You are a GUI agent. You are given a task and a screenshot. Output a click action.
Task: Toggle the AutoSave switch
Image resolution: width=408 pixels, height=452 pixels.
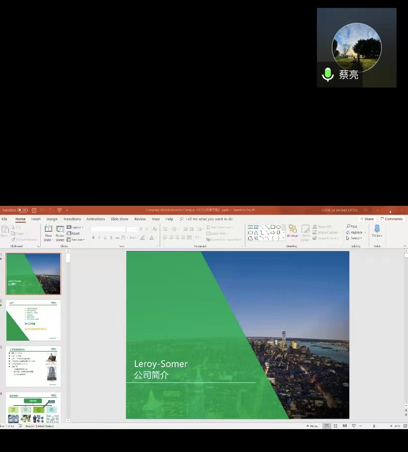(x=22, y=210)
